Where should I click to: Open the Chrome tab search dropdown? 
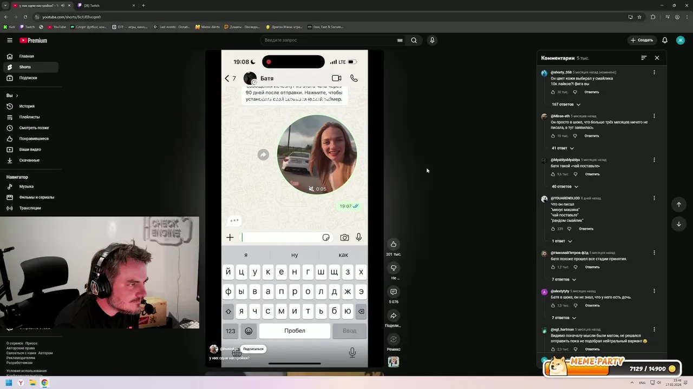click(5, 5)
